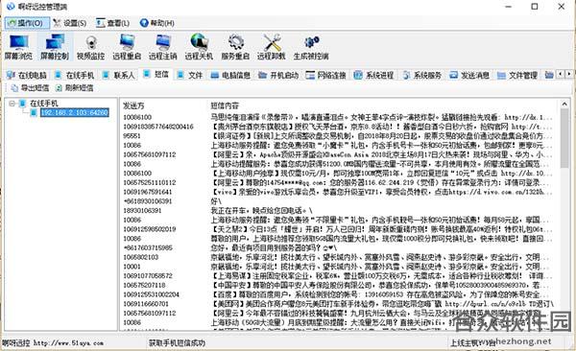Screen dimensions: 576x351
Task: Select device 192.168.2.103:64260 in tree
Action: (x=75, y=112)
